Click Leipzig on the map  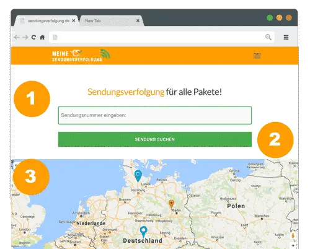[165, 233]
